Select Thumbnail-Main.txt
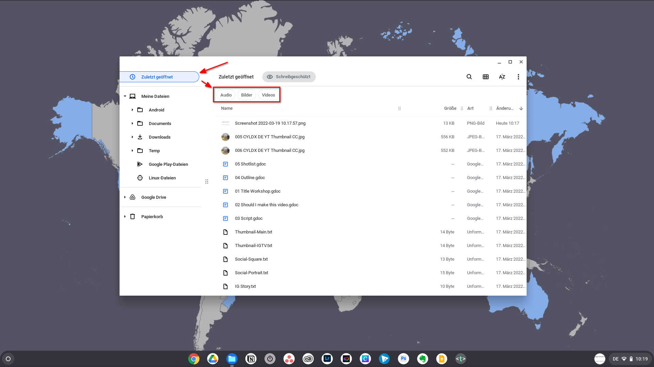Screen dimensions: 654x367 pos(371,232)
